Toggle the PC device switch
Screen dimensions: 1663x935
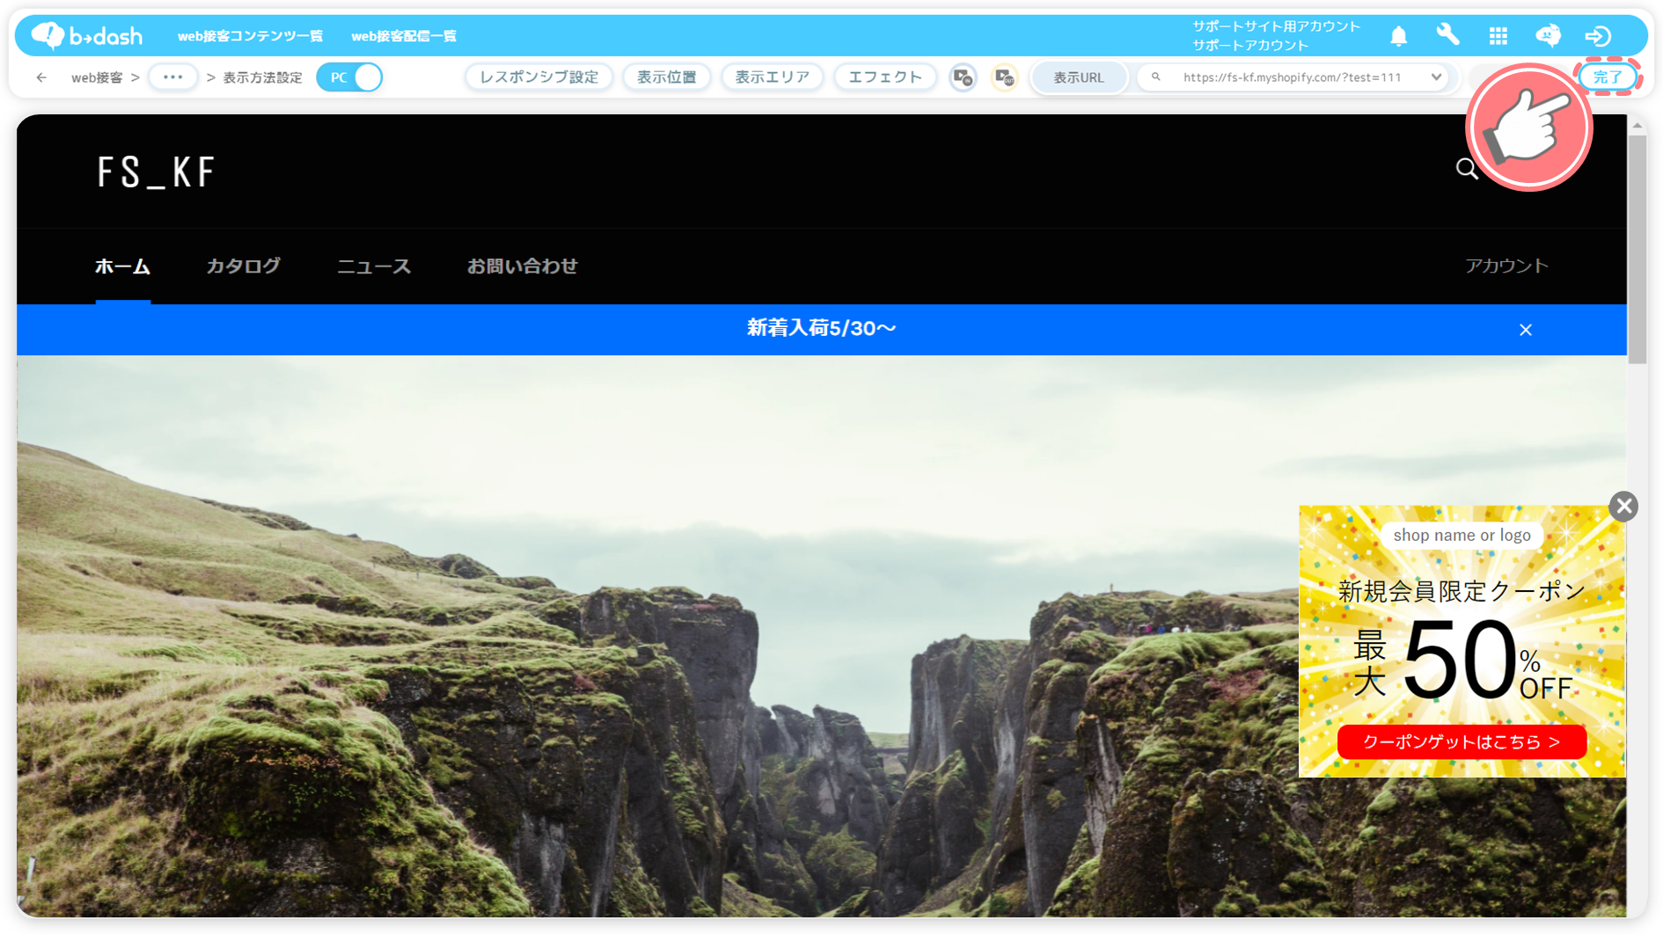click(x=349, y=77)
